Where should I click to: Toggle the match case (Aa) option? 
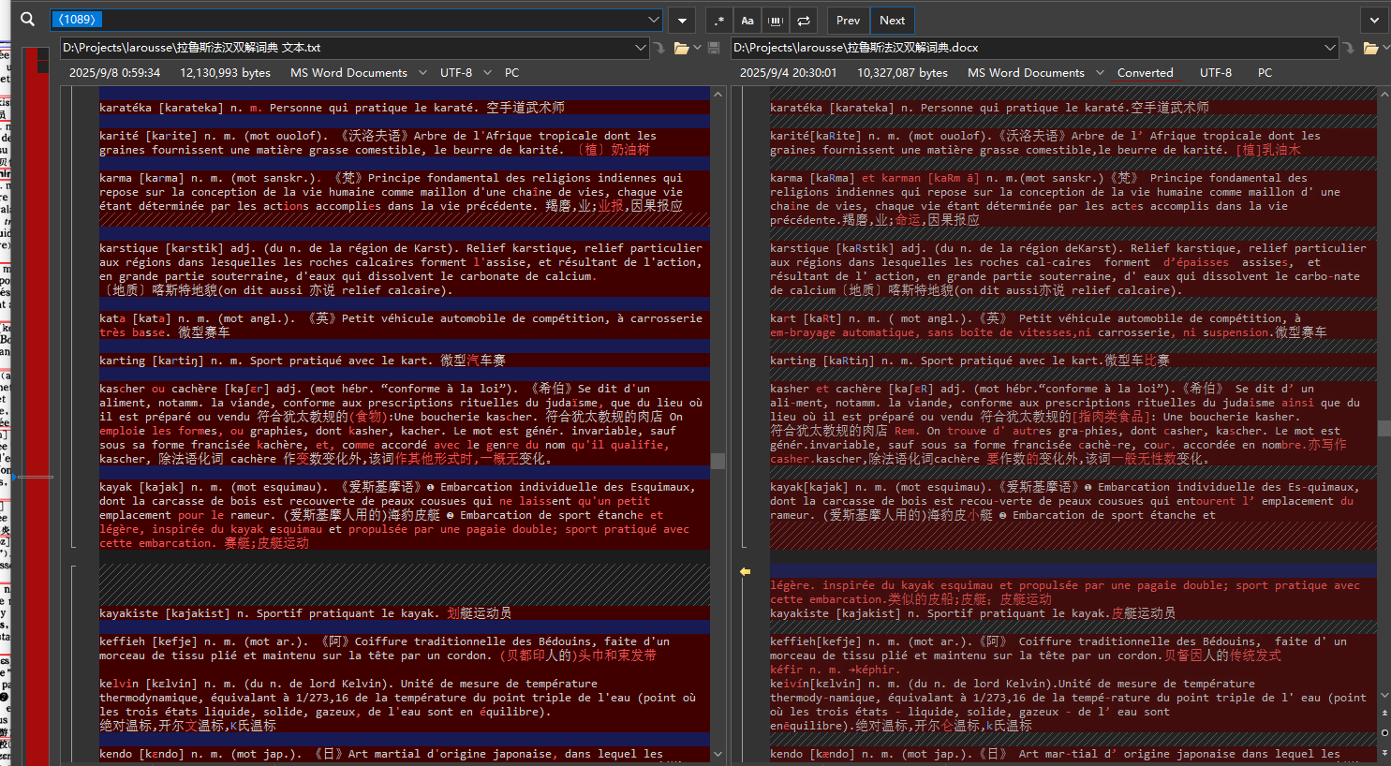[747, 21]
